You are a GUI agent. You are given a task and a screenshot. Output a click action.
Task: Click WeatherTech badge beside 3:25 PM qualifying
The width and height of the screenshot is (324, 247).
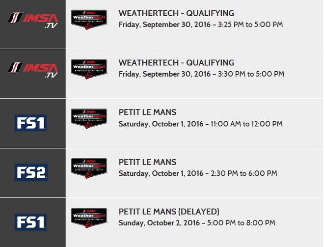point(89,21)
